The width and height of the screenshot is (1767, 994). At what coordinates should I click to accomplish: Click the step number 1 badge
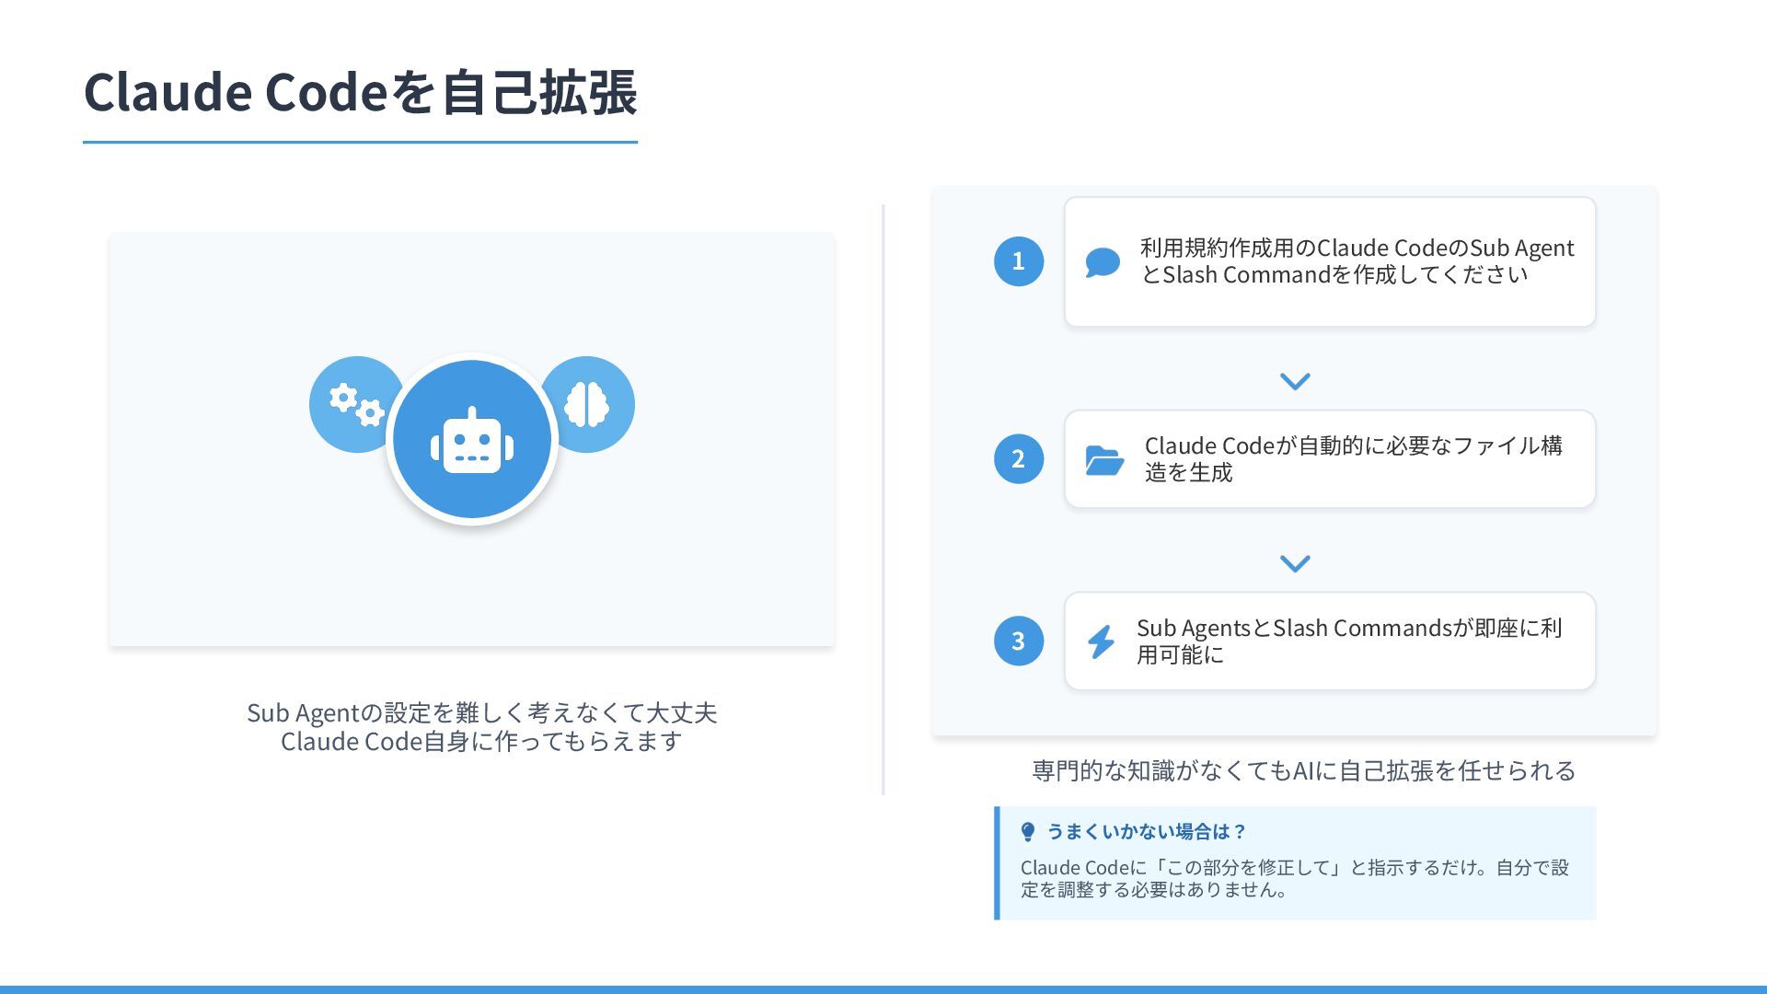1019,261
